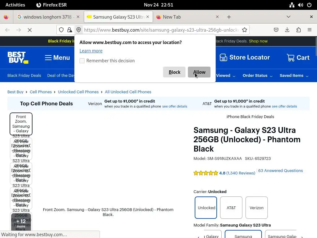Expand the Order Status dropdown

257,76
